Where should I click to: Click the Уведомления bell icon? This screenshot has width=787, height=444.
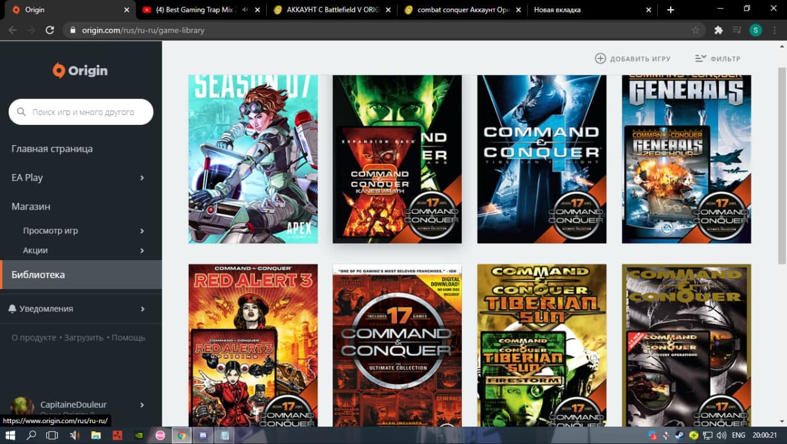tap(12, 309)
